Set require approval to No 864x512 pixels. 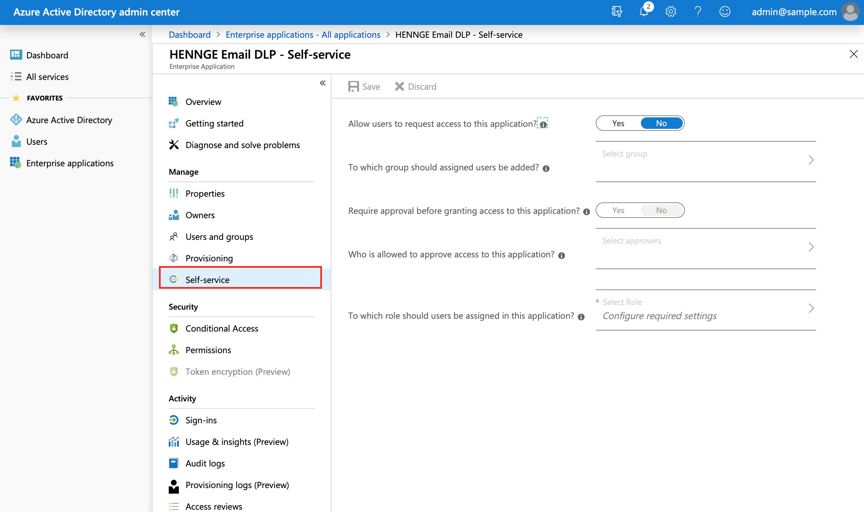[x=661, y=210]
